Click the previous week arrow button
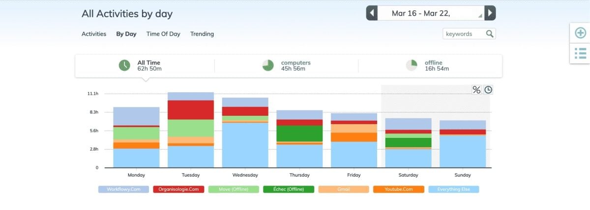The width and height of the screenshot is (590, 210). click(372, 13)
